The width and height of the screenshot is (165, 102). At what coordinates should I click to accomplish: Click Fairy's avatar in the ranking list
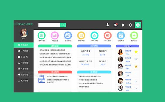point(120,66)
